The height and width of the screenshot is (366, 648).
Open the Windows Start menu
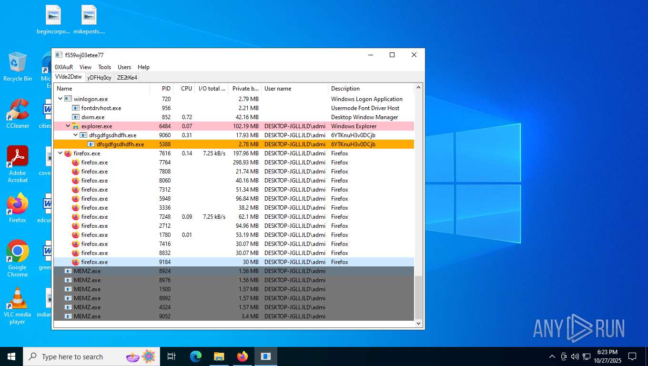point(11,356)
